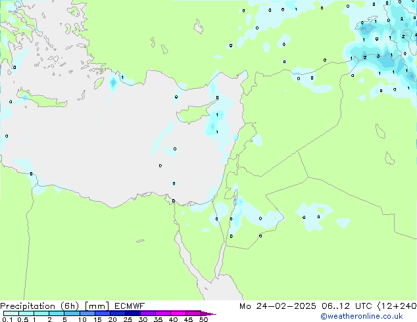Click the '[mm]' unit label
This screenshot has height=322, width=417.
97,306
